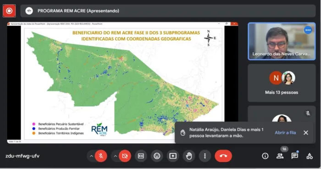Click the blue legend dot
321x169 pixels.
pos(34,129)
